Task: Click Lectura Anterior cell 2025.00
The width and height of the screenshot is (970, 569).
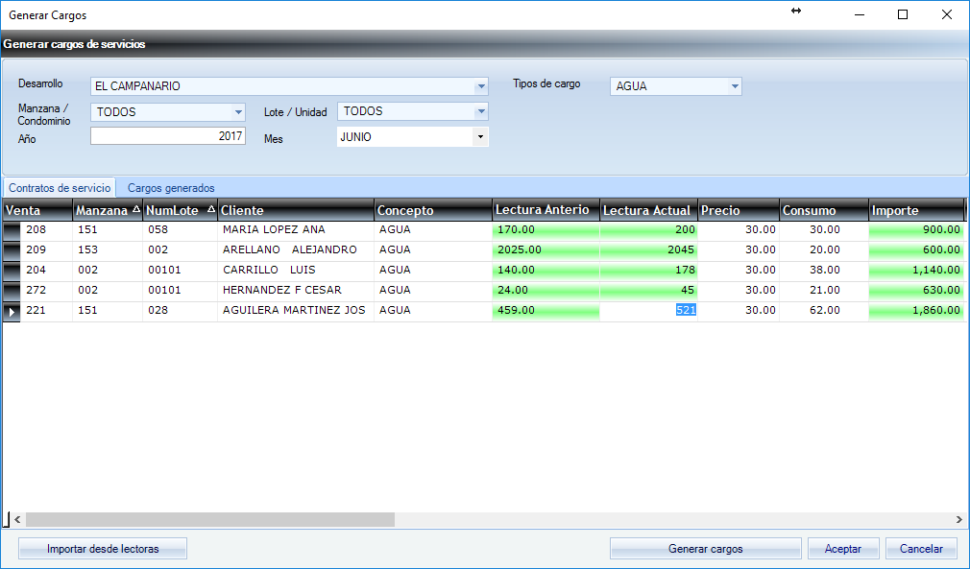Action: (x=546, y=250)
